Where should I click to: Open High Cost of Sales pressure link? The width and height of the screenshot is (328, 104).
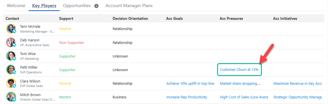click(244, 97)
